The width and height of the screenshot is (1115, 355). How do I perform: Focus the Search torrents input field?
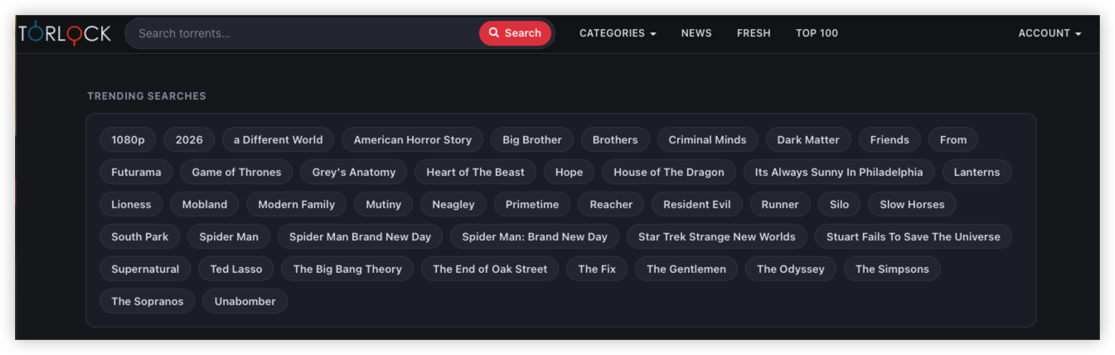pos(303,33)
